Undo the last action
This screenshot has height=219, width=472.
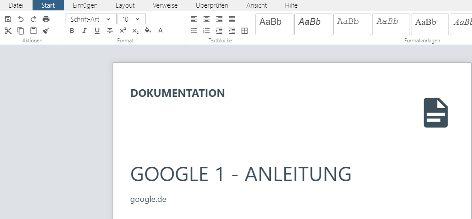21,19
